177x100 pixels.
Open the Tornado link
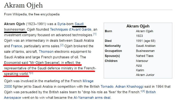[107, 86]
